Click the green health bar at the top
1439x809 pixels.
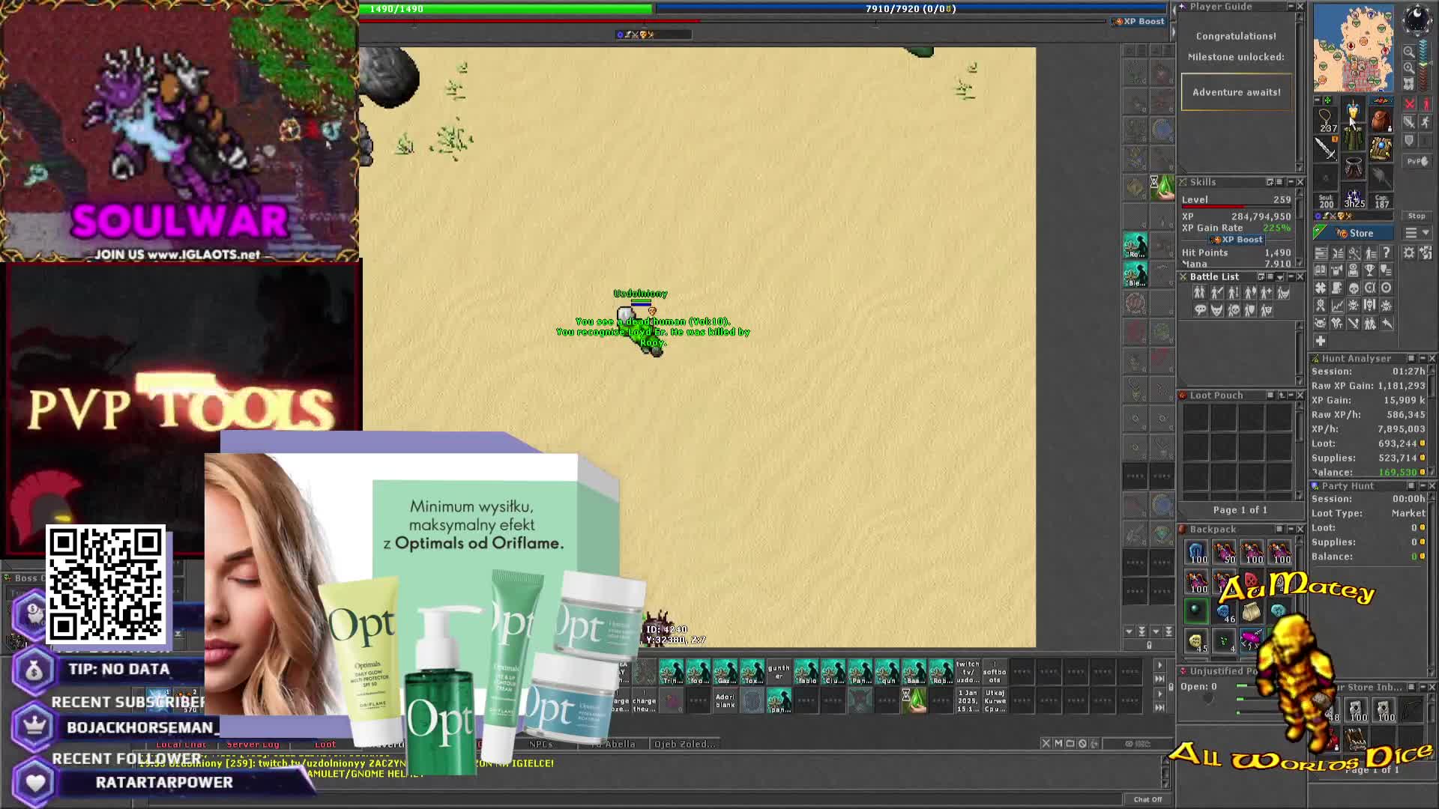(x=506, y=9)
